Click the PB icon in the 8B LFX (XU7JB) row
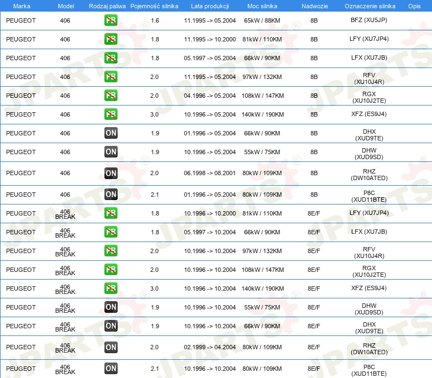432x378 pixels. [x=110, y=58]
